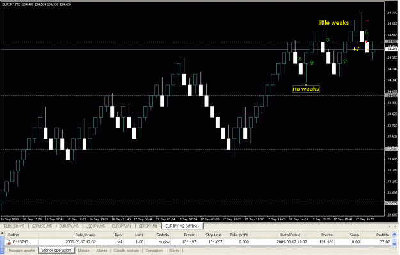Open the USDJPY,M5 chart tab
Image resolution: width=400 pixels, height=255 pixels.
[x=95, y=226]
